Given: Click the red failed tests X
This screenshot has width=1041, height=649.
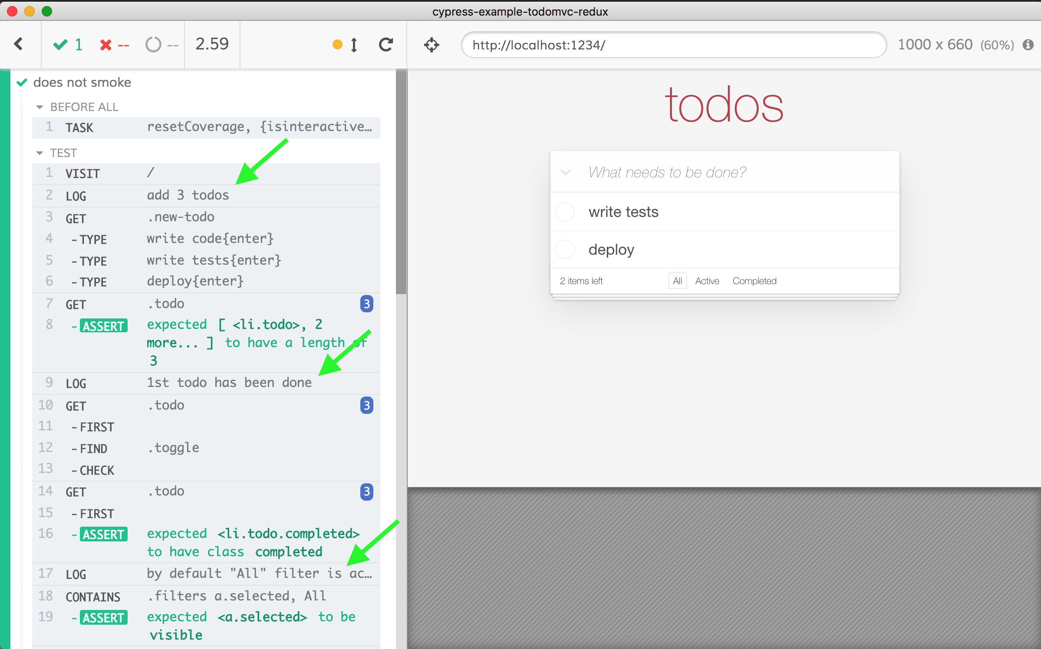Looking at the screenshot, I should pos(105,45).
